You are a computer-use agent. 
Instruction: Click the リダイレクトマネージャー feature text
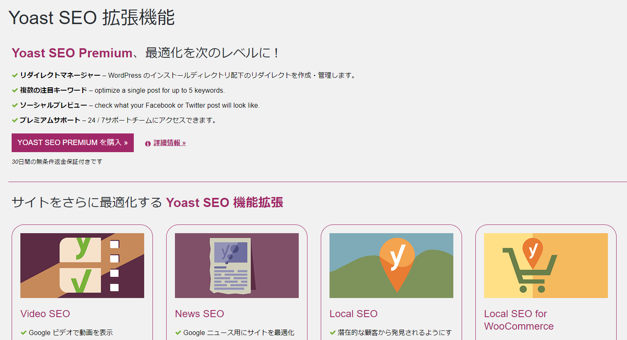click(x=60, y=75)
